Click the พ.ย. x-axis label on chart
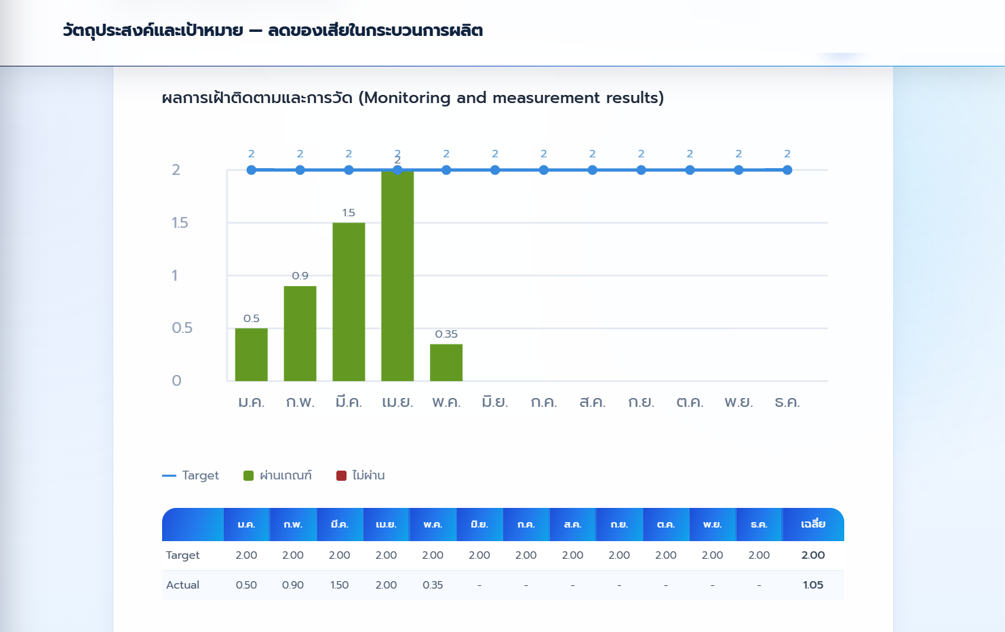 tap(738, 402)
